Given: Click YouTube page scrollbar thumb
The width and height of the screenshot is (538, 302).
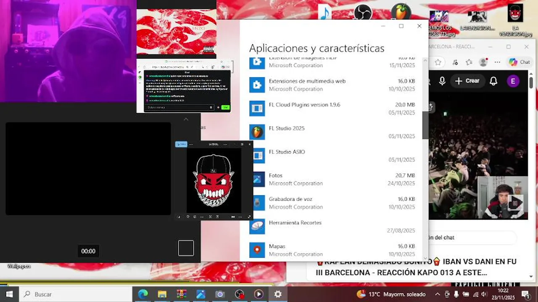Looking at the screenshot, I should [x=531, y=82].
